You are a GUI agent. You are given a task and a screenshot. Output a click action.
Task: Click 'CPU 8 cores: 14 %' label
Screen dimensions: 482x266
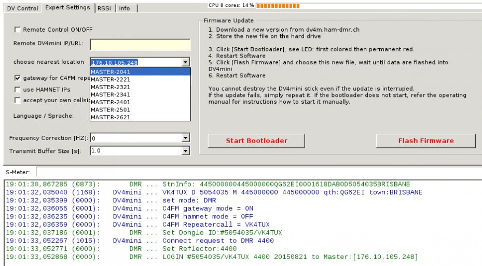[x=231, y=5]
